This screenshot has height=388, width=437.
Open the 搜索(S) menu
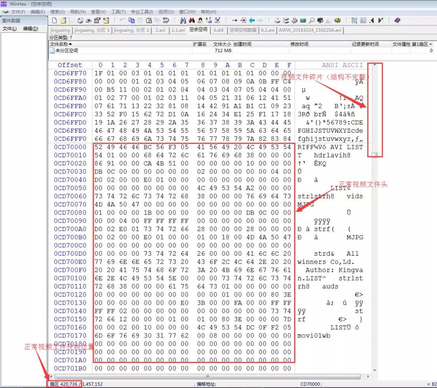tap(57, 12)
